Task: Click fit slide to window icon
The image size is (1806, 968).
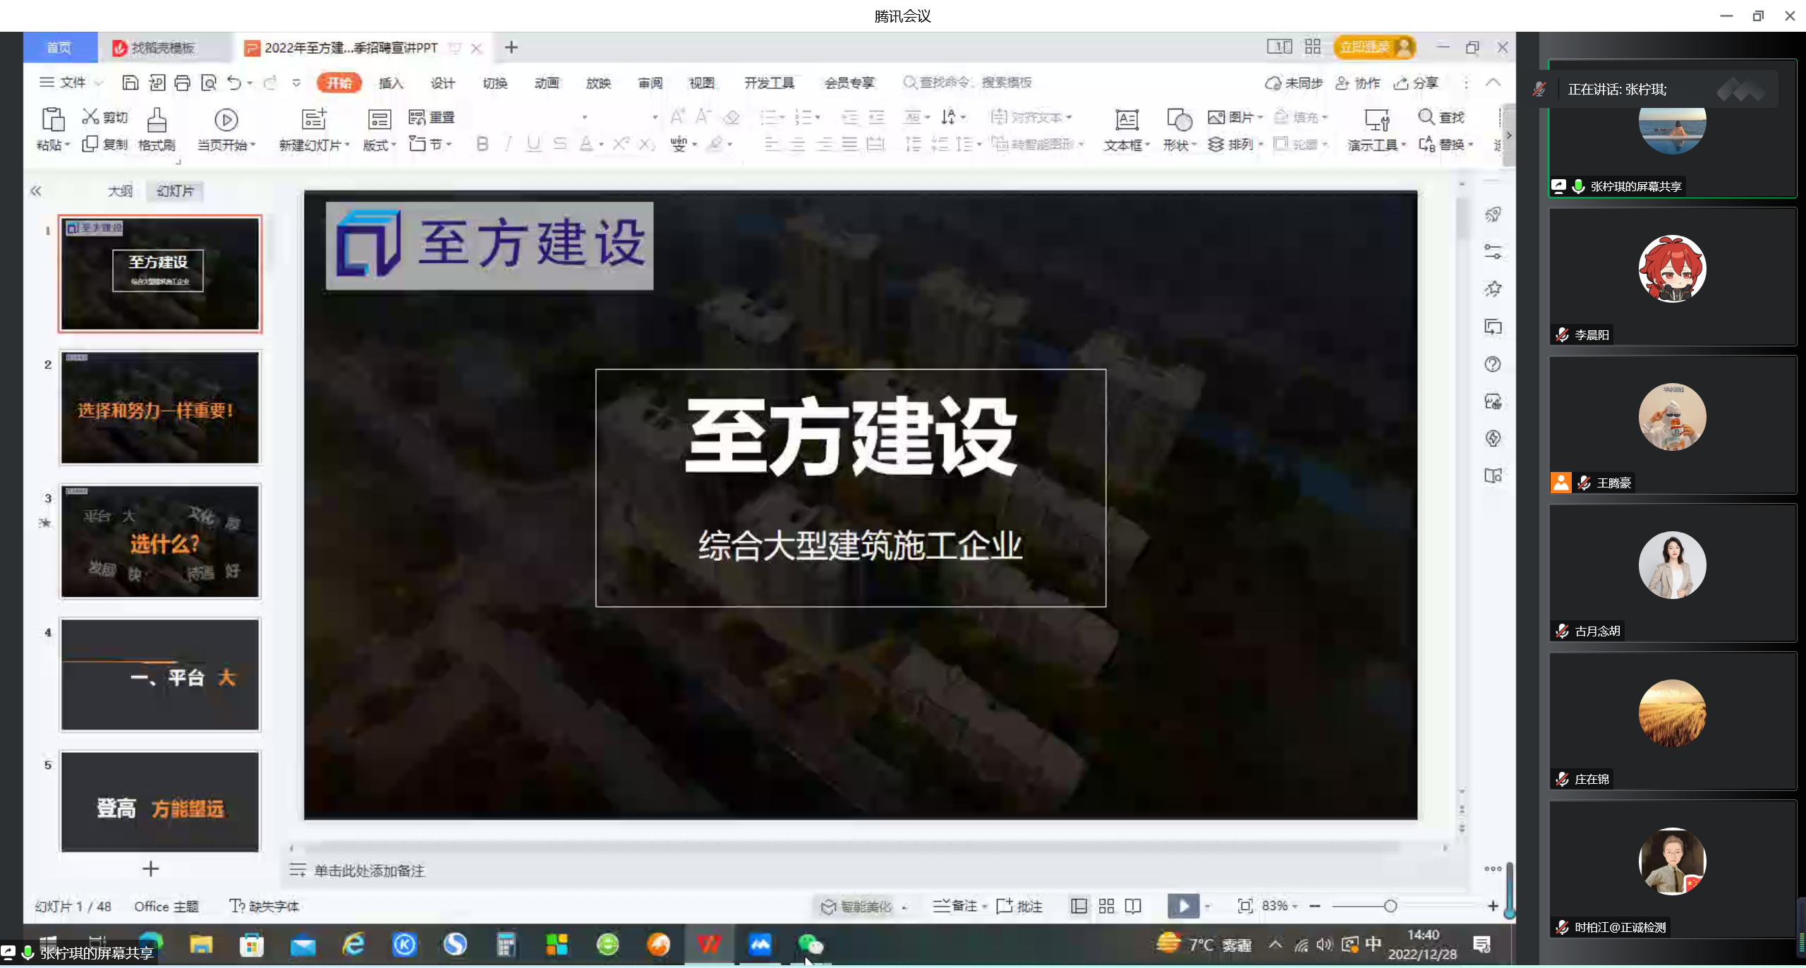Action: click(x=1245, y=906)
